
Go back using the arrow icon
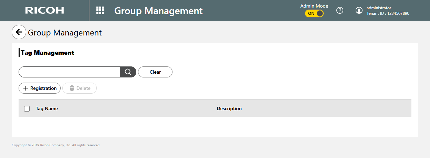tap(19, 32)
